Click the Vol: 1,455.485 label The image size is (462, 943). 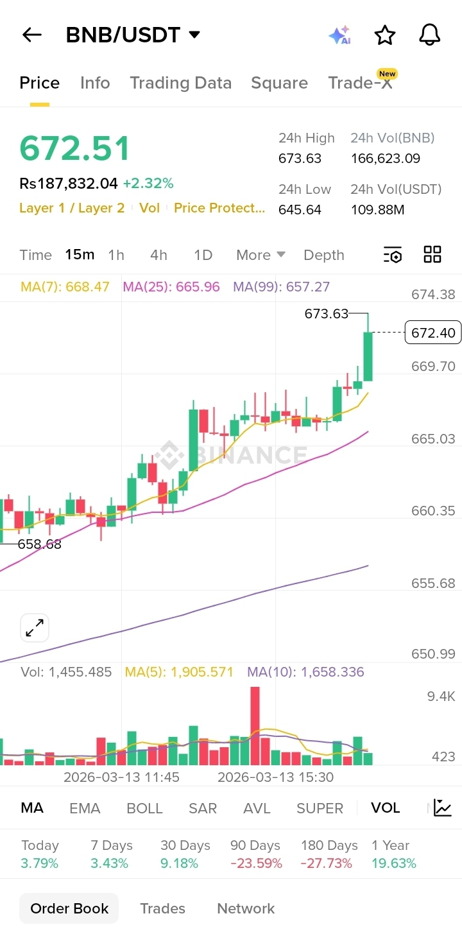tap(66, 672)
